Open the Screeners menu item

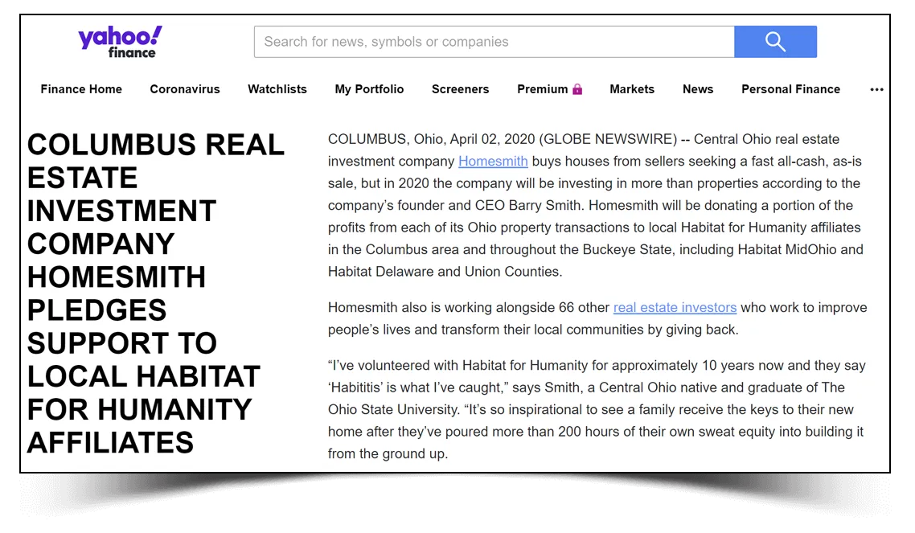coord(461,89)
